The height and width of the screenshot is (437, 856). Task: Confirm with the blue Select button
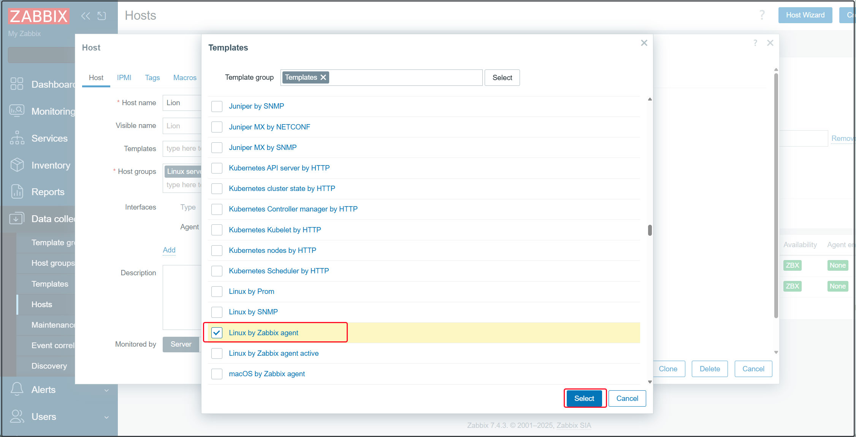click(x=584, y=398)
